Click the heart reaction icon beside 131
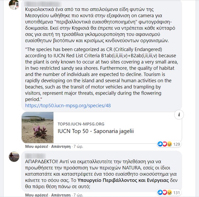The width and height of the screenshot is (199, 197). (165, 192)
